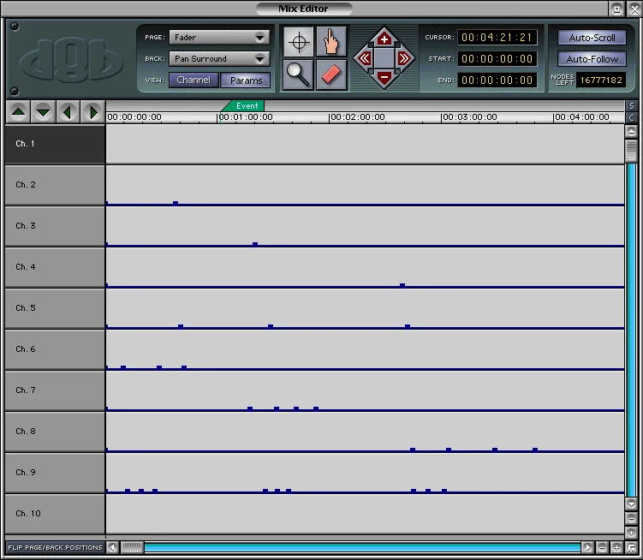Image resolution: width=643 pixels, height=560 pixels.
Task: Select the Ch. 5 channel header
Action: (55, 308)
